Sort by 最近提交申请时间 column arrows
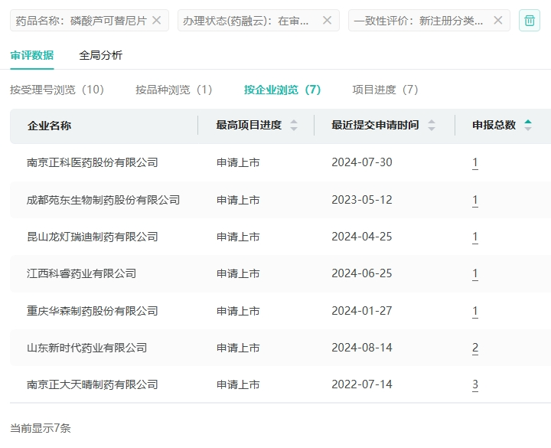Screen dimensions: 551x448 click(x=432, y=126)
